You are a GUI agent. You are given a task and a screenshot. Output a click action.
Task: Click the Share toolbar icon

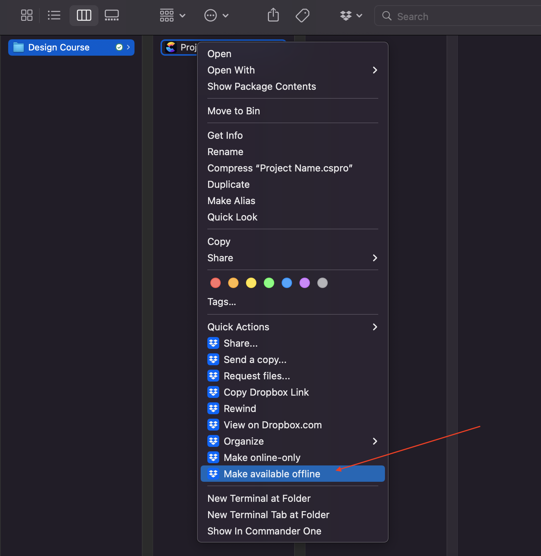tap(273, 16)
